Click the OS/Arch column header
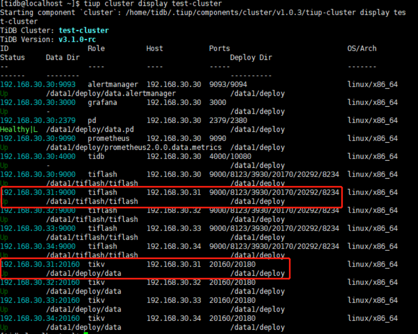The height and width of the screenshot is (334, 418). pyautogui.click(x=362, y=48)
